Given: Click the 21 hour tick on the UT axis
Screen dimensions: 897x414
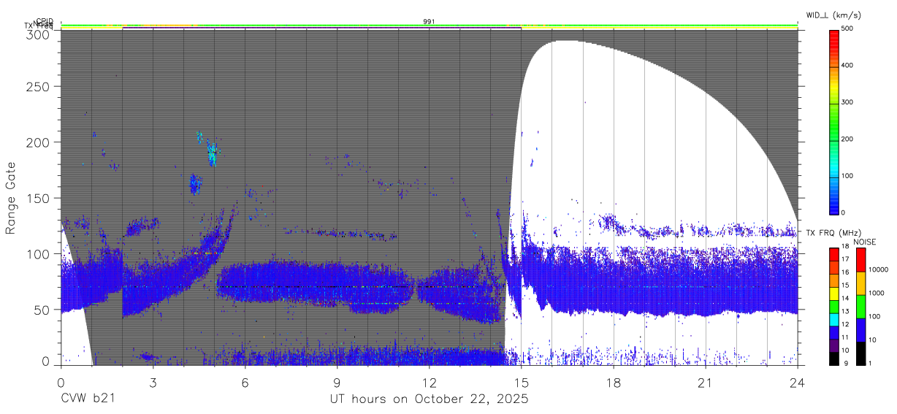Looking at the screenshot, I should pos(706,383).
